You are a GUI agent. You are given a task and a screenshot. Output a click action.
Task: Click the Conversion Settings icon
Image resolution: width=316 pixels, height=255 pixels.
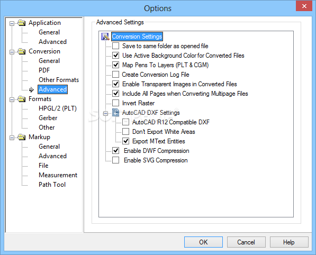click(x=105, y=37)
